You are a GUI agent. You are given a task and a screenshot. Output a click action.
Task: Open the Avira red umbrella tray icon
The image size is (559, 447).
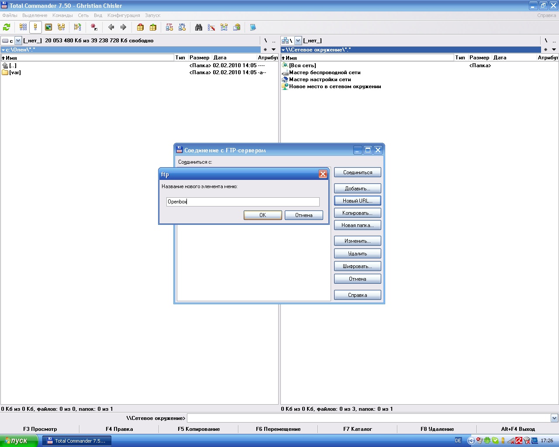tap(519, 440)
